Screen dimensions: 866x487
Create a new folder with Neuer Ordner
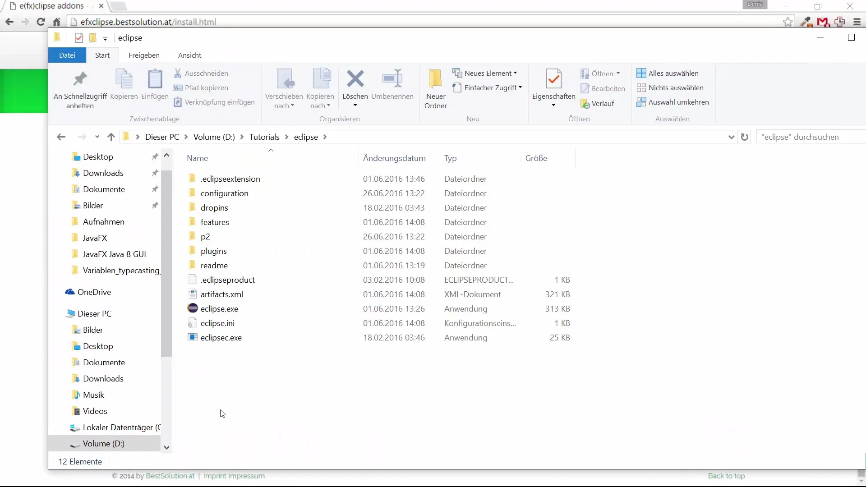click(x=435, y=89)
